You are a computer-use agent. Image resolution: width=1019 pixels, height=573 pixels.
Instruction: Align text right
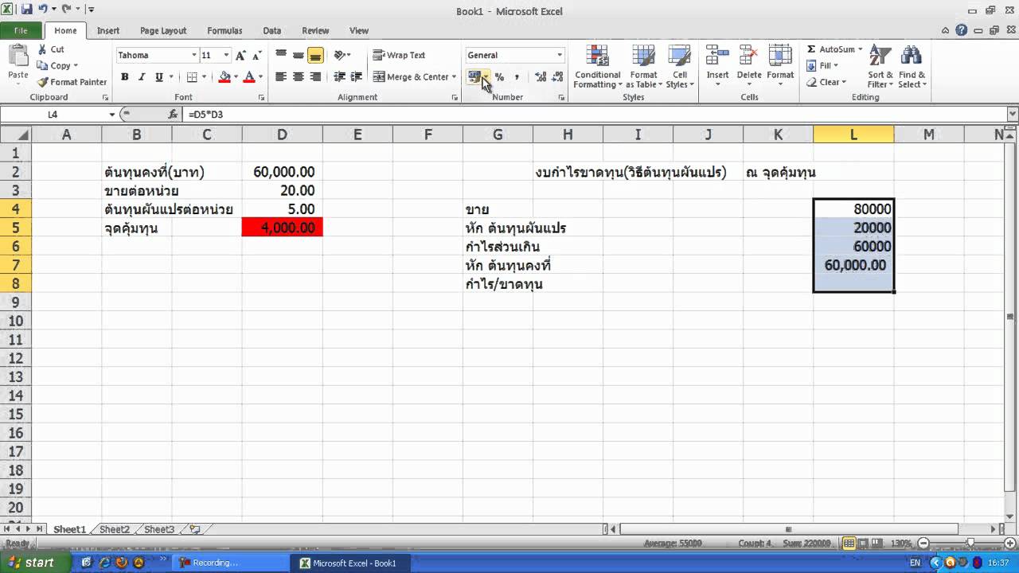coord(315,77)
